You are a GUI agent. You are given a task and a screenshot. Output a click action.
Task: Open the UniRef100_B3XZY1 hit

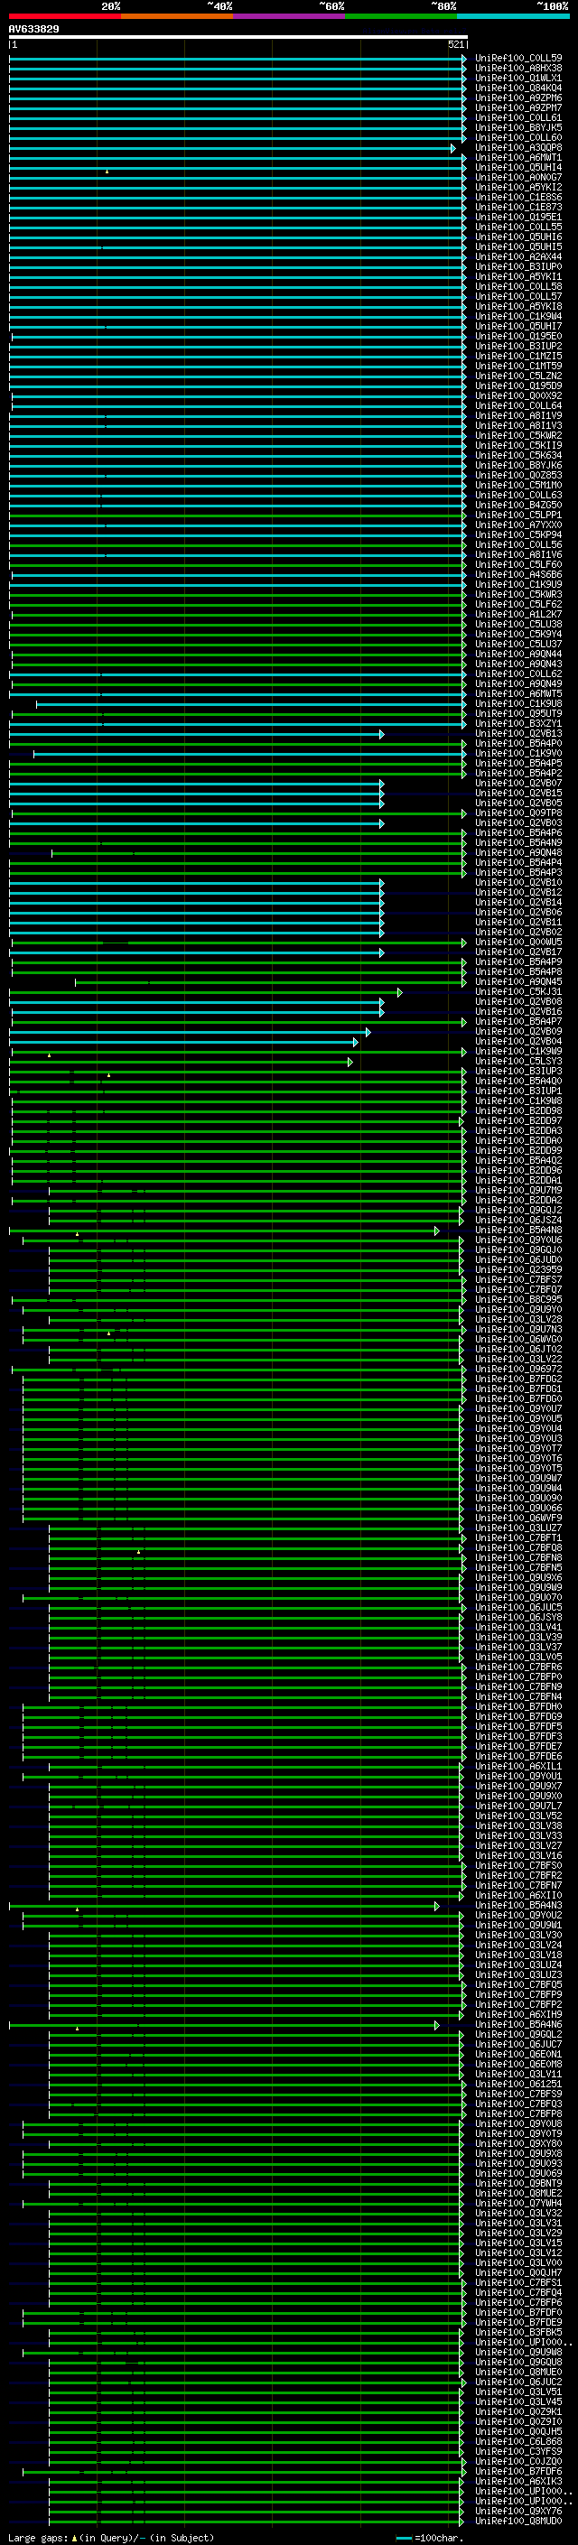517,723
